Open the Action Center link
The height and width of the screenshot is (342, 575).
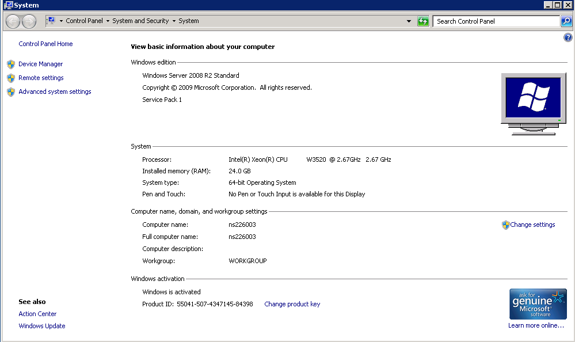click(x=37, y=314)
